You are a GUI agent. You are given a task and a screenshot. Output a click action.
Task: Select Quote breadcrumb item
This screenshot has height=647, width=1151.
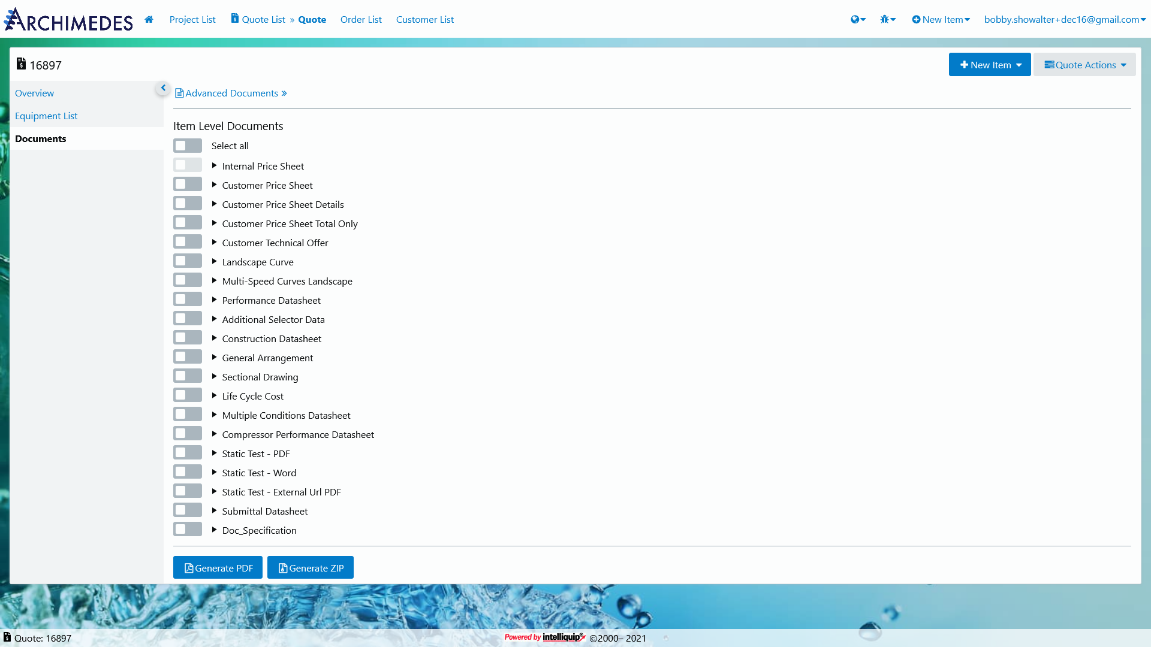point(312,19)
